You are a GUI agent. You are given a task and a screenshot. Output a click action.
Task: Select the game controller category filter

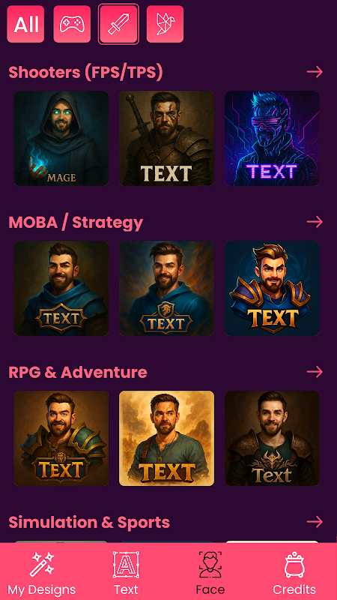coord(72,24)
